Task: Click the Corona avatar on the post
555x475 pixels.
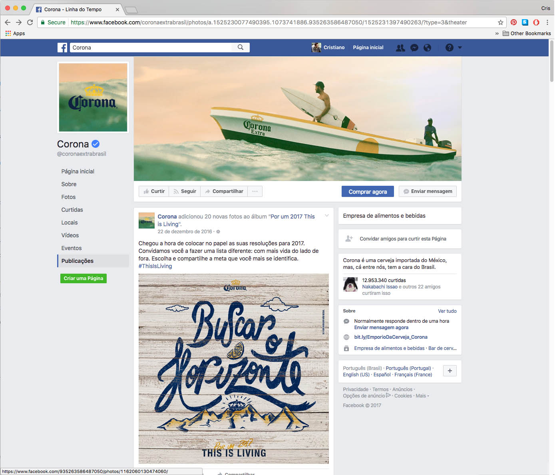Action: pyautogui.click(x=147, y=221)
